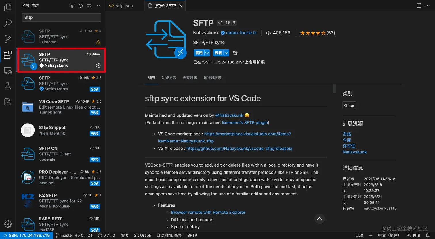Open extensions panel more actions menu

98,6
